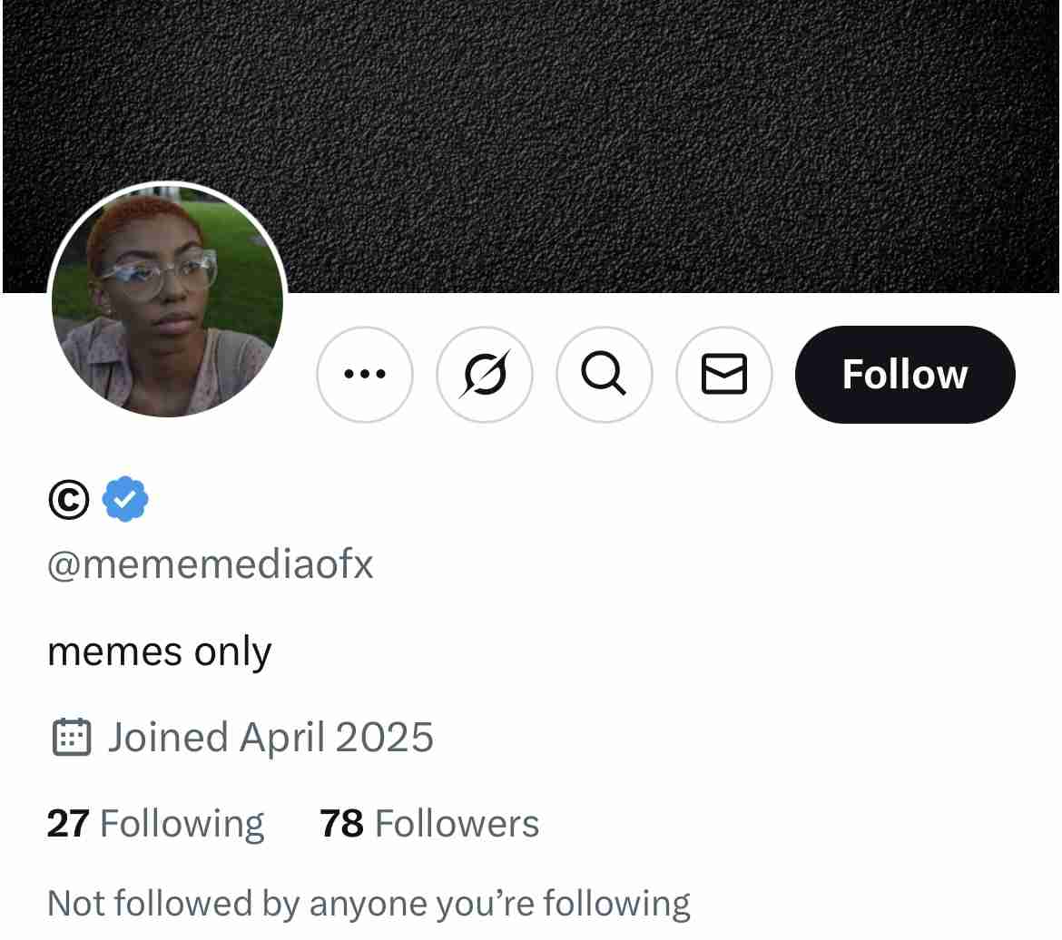The height and width of the screenshot is (940, 1062).
Task: Click the year 2025 in join date
Action: coord(384,737)
